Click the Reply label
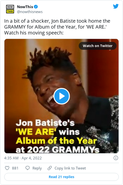123x185 pixels. (x=37, y=168)
